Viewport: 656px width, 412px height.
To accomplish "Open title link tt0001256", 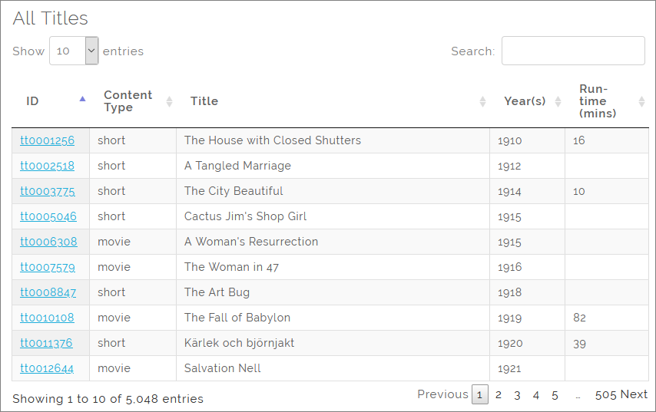I will click(48, 140).
